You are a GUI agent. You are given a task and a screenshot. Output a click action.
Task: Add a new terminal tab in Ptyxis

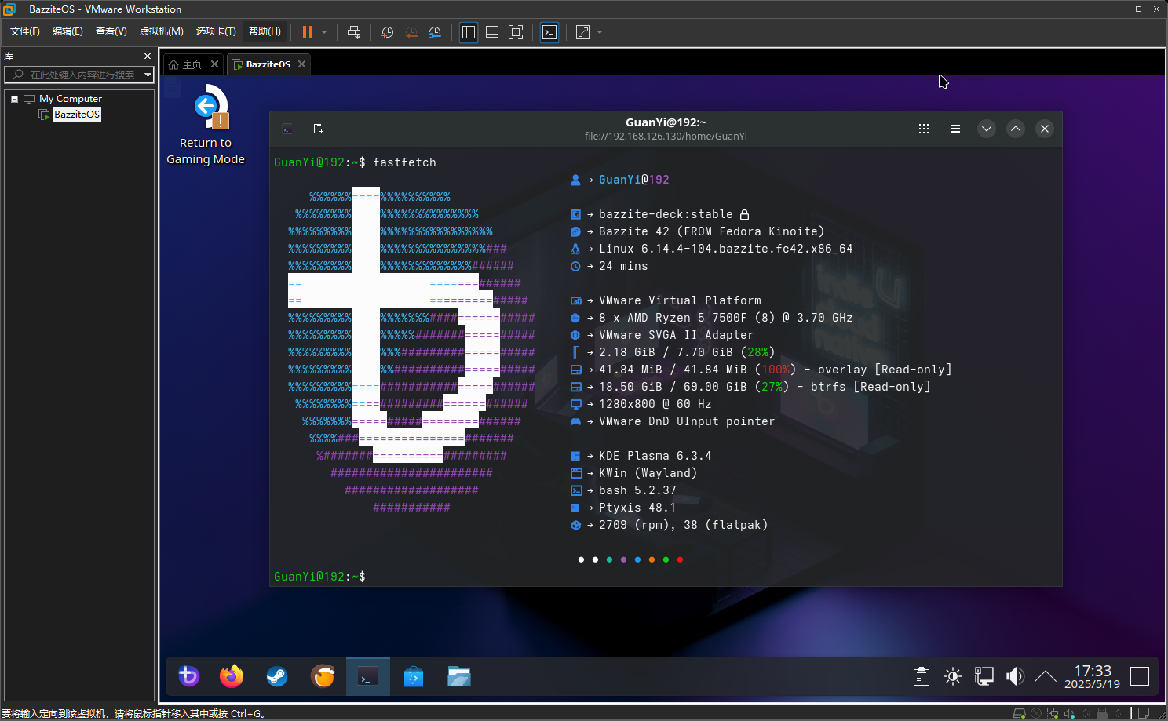318,129
